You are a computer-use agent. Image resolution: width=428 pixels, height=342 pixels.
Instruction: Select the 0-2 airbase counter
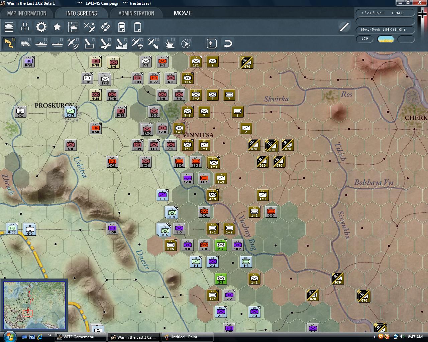[20, 112]
